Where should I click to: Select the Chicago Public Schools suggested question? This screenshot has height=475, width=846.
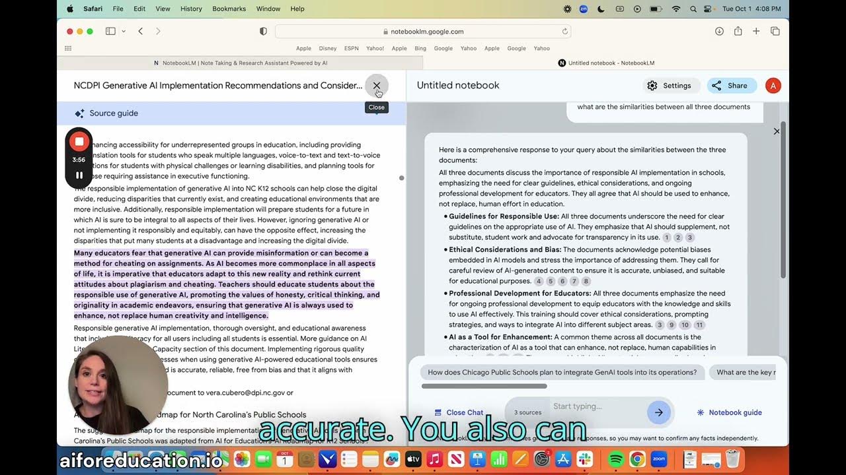[x=562, y=372]
